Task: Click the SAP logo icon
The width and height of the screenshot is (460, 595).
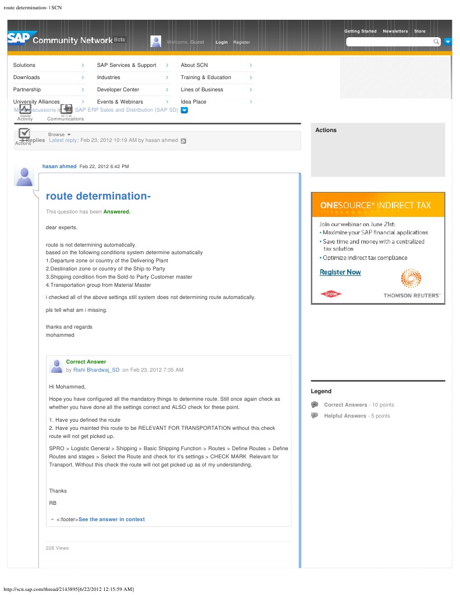Action: [18, 38]
